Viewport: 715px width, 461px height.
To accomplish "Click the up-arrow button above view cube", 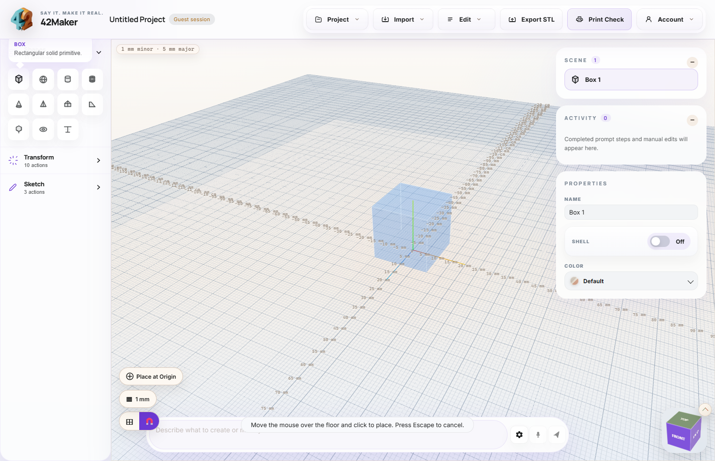I will pos(705,410).
